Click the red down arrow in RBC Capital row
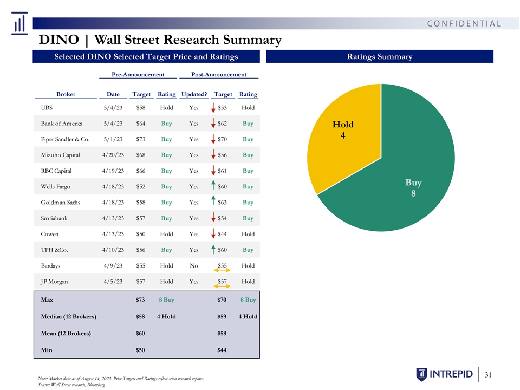Screen dimensions: 520x390 (213, 171)
